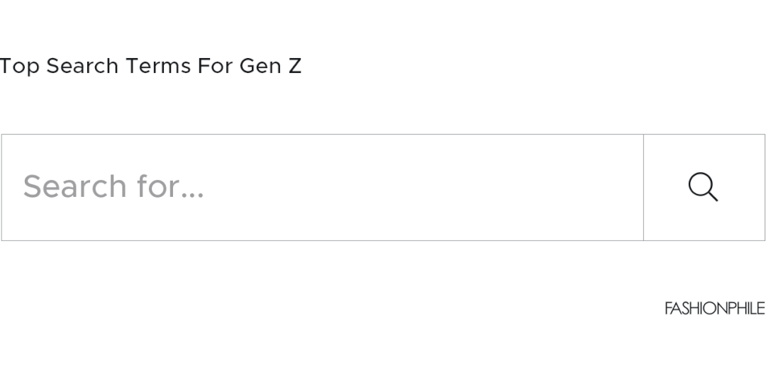Tap the magnifying glass to run search

click(703, 187)
